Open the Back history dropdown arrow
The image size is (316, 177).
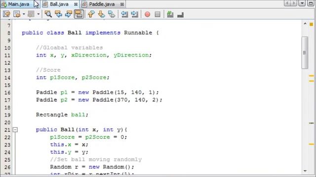tap(24, 14)
